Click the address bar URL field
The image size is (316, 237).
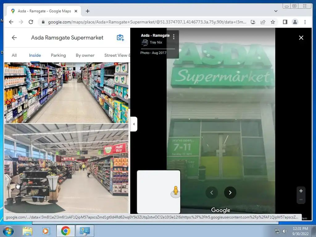click(147, 22)
